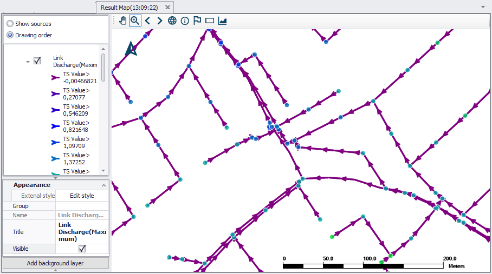Open the Extenal style tab
The image size is (492, 274).
coord(38,196)
